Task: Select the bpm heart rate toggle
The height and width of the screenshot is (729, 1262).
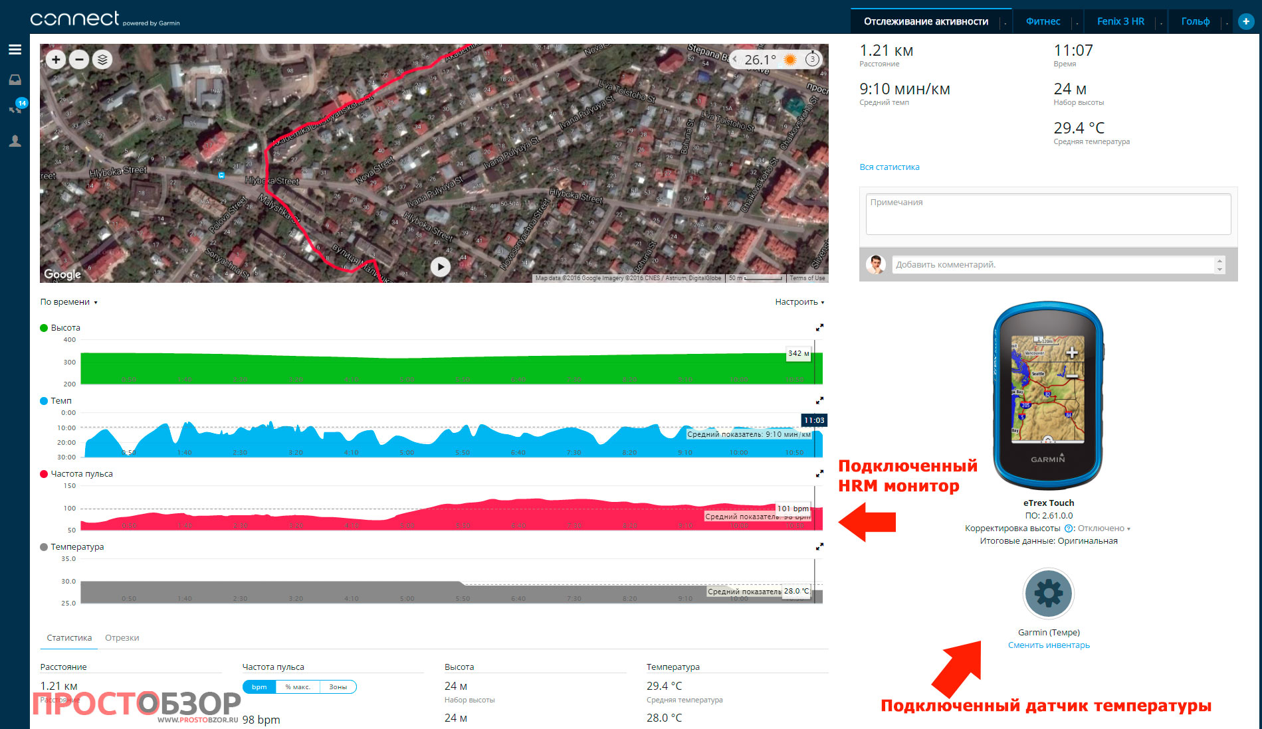Action: (259, 687)
